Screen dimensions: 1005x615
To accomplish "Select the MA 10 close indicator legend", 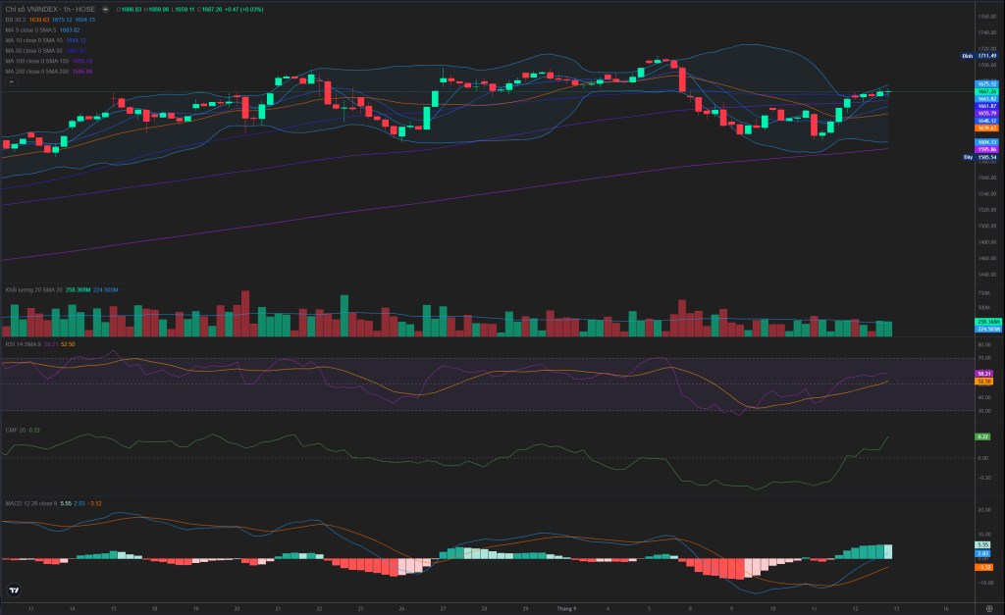I will click(x=45, y=40).
